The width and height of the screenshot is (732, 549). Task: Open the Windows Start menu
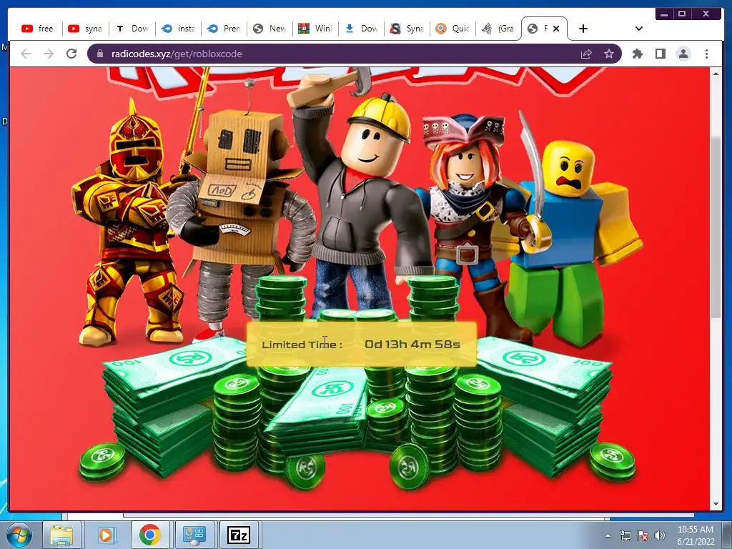[x=19, y=535]
